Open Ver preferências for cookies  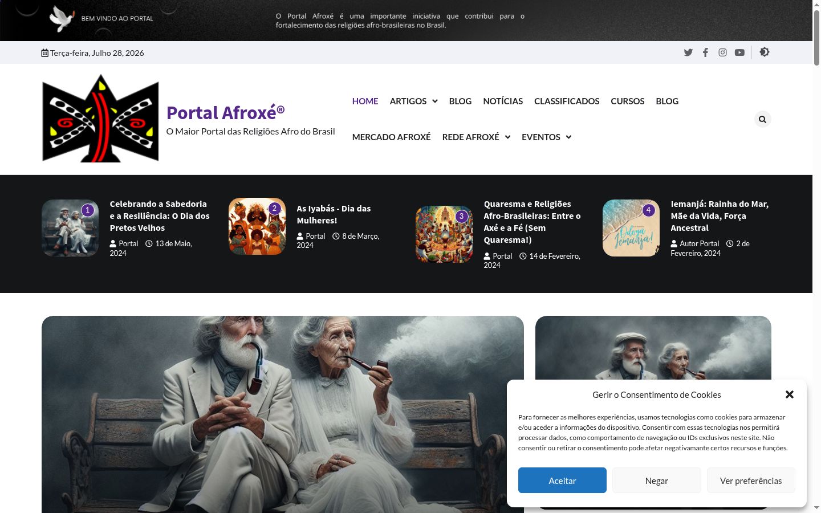(751, 481)
